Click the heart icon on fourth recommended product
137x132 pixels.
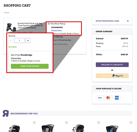[131, 123]
